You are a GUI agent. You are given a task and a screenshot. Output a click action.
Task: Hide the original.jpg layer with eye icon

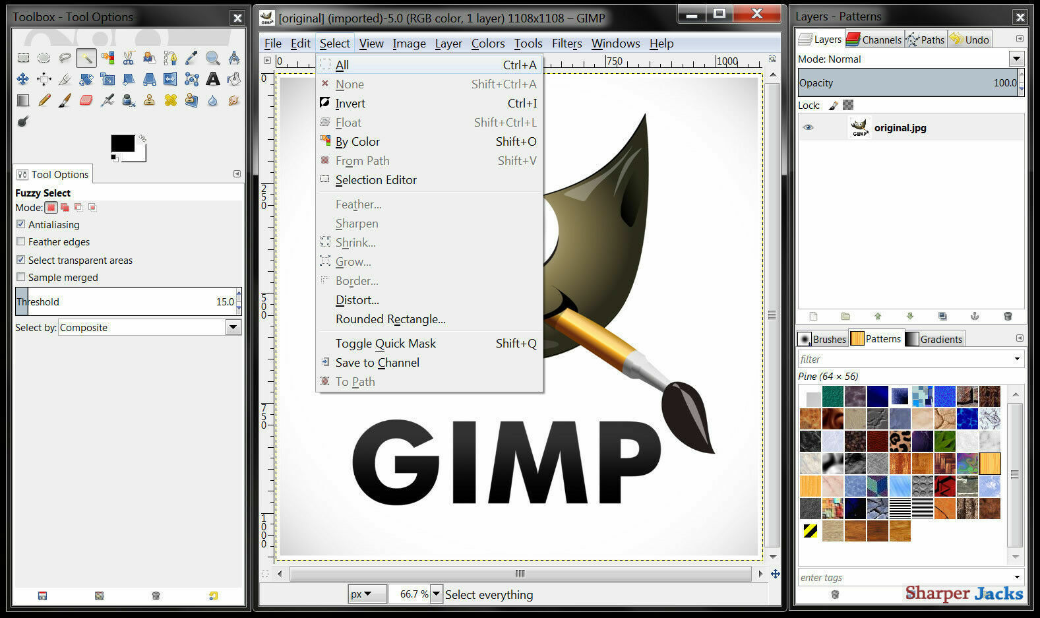point(808,127)
